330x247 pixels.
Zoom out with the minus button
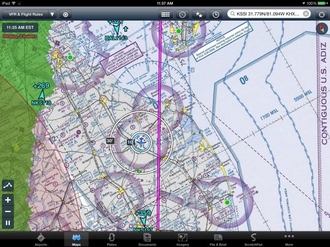8,211
